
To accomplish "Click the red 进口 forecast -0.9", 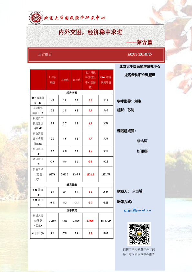I will 90,162.
